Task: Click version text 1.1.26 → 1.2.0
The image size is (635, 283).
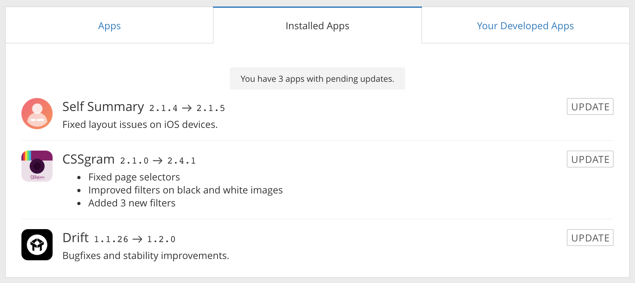Action: [x=135, y=239]
